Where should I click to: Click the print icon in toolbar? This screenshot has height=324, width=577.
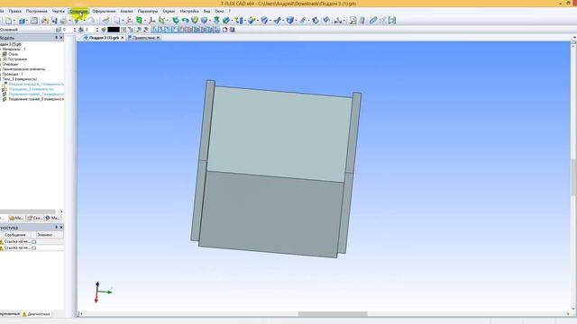click(63, 21)
